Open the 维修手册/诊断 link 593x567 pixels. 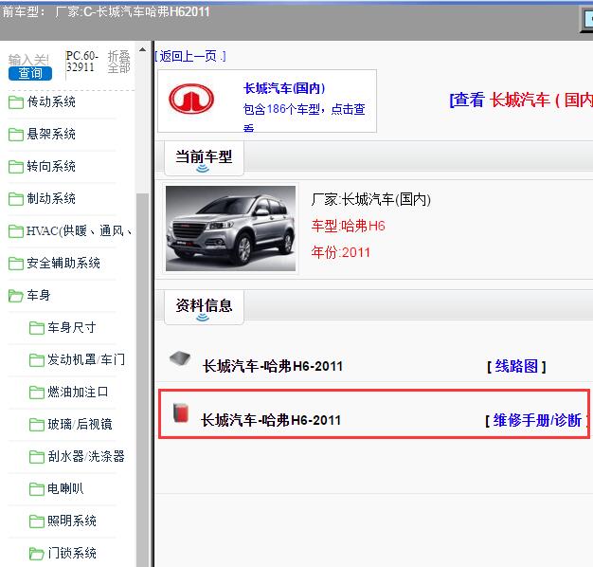(x=537, y=421)
